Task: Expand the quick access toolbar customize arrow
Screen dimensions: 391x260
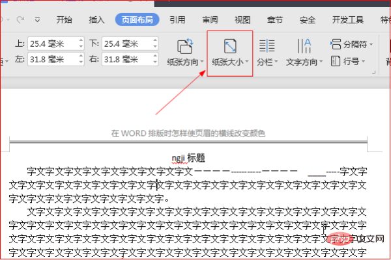Action: click(37, 19)
